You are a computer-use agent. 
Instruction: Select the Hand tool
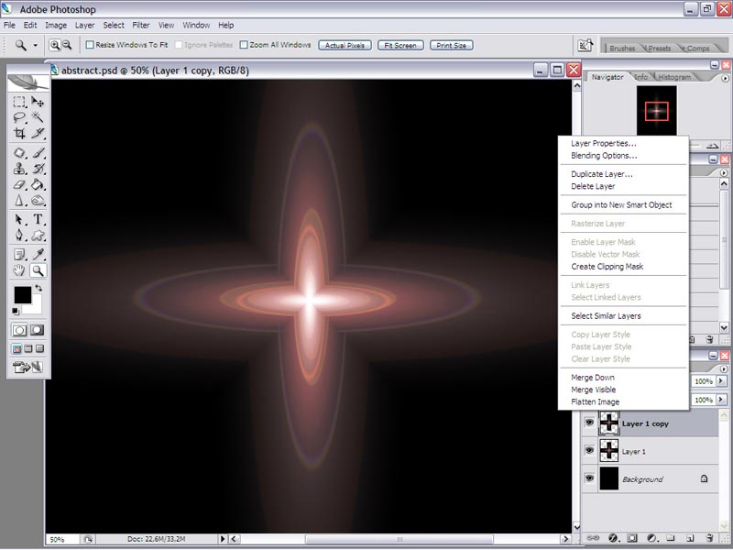coord(19,270)
